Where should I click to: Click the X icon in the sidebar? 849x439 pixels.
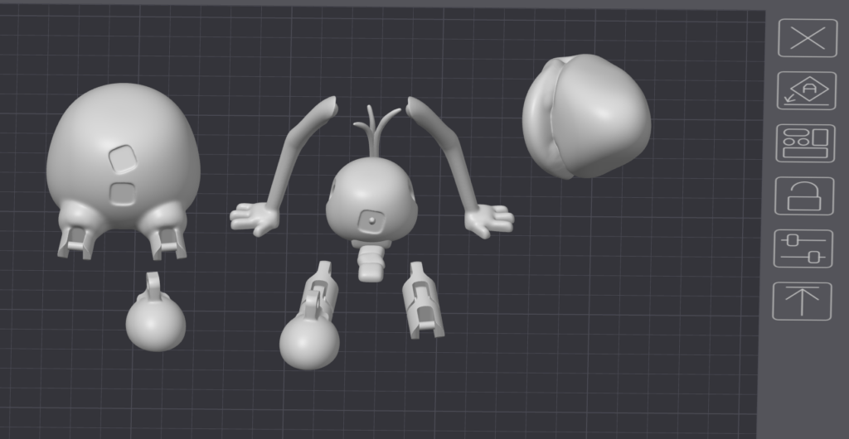(807, 38)
